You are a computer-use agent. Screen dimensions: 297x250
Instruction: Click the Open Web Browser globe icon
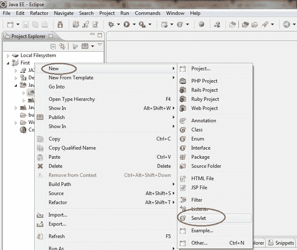[x=202, y=24]
